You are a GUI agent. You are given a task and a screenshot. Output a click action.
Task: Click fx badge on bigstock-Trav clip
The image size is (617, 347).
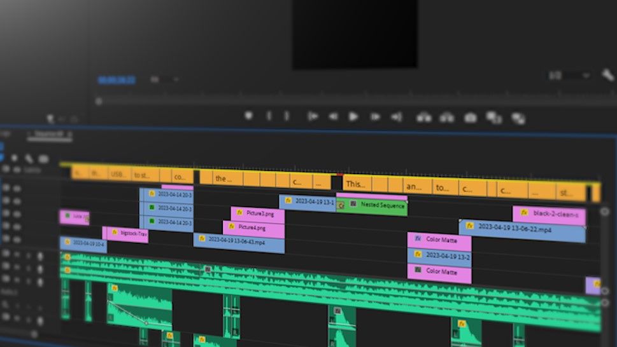click(115, 233)
